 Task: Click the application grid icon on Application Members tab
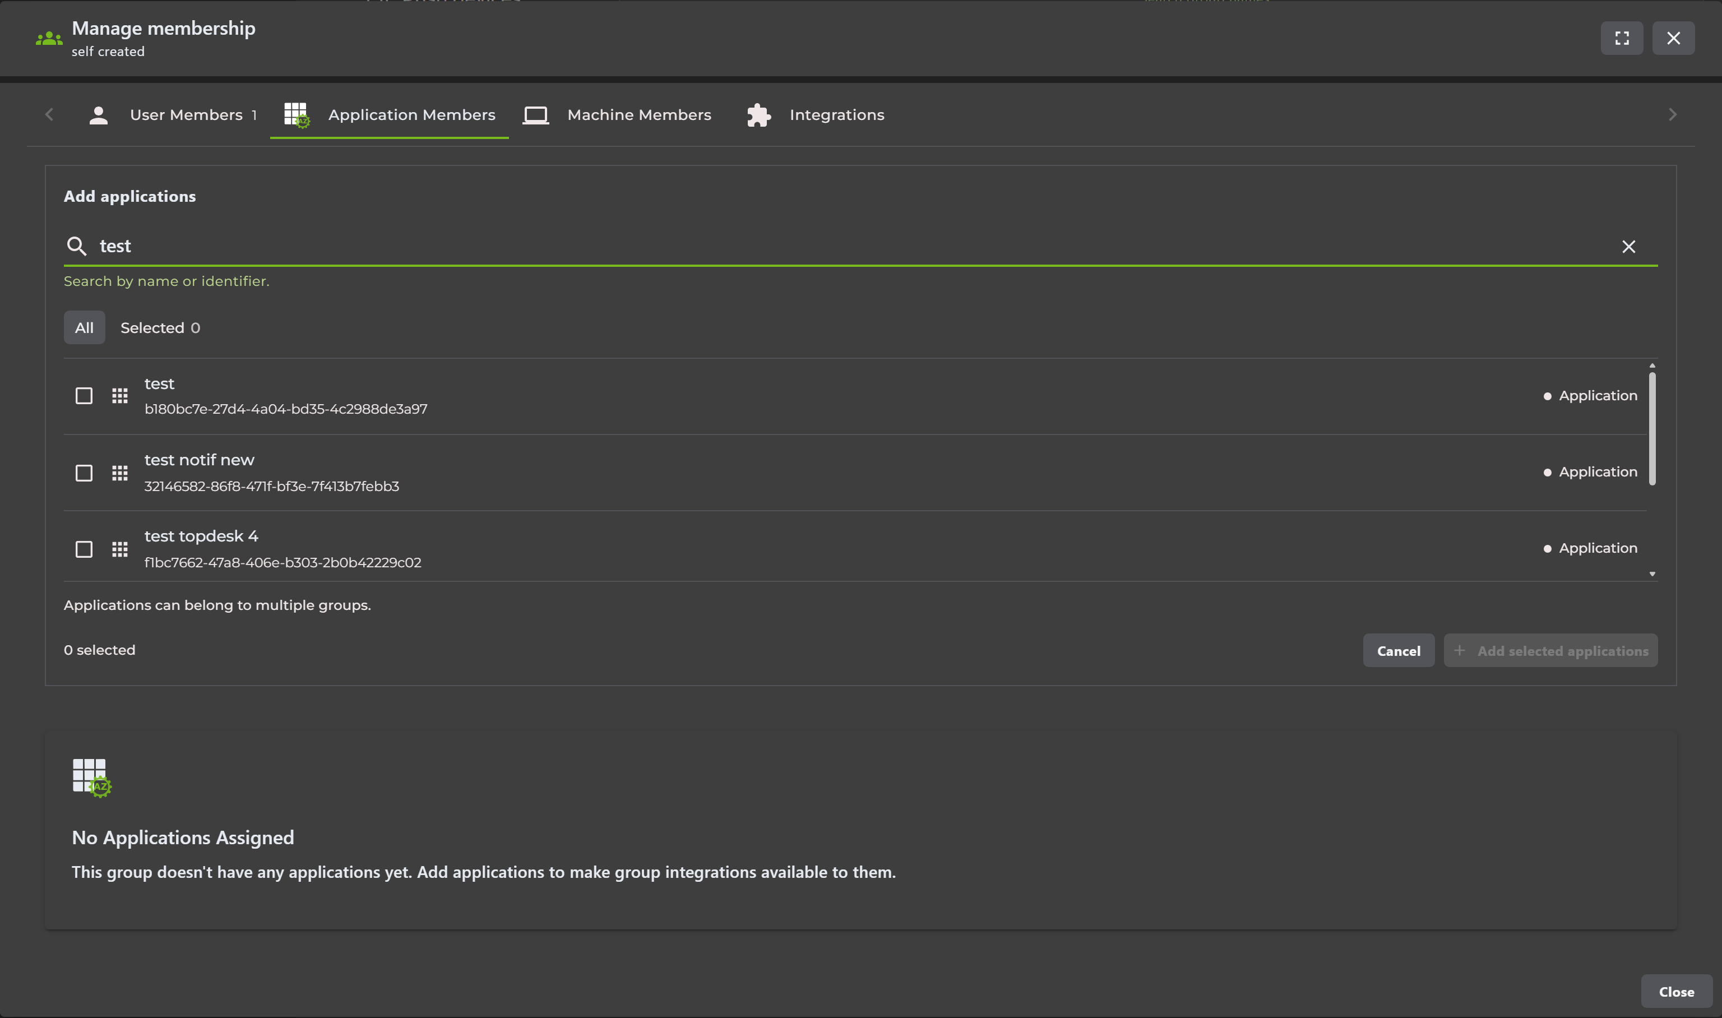[297, 115]
